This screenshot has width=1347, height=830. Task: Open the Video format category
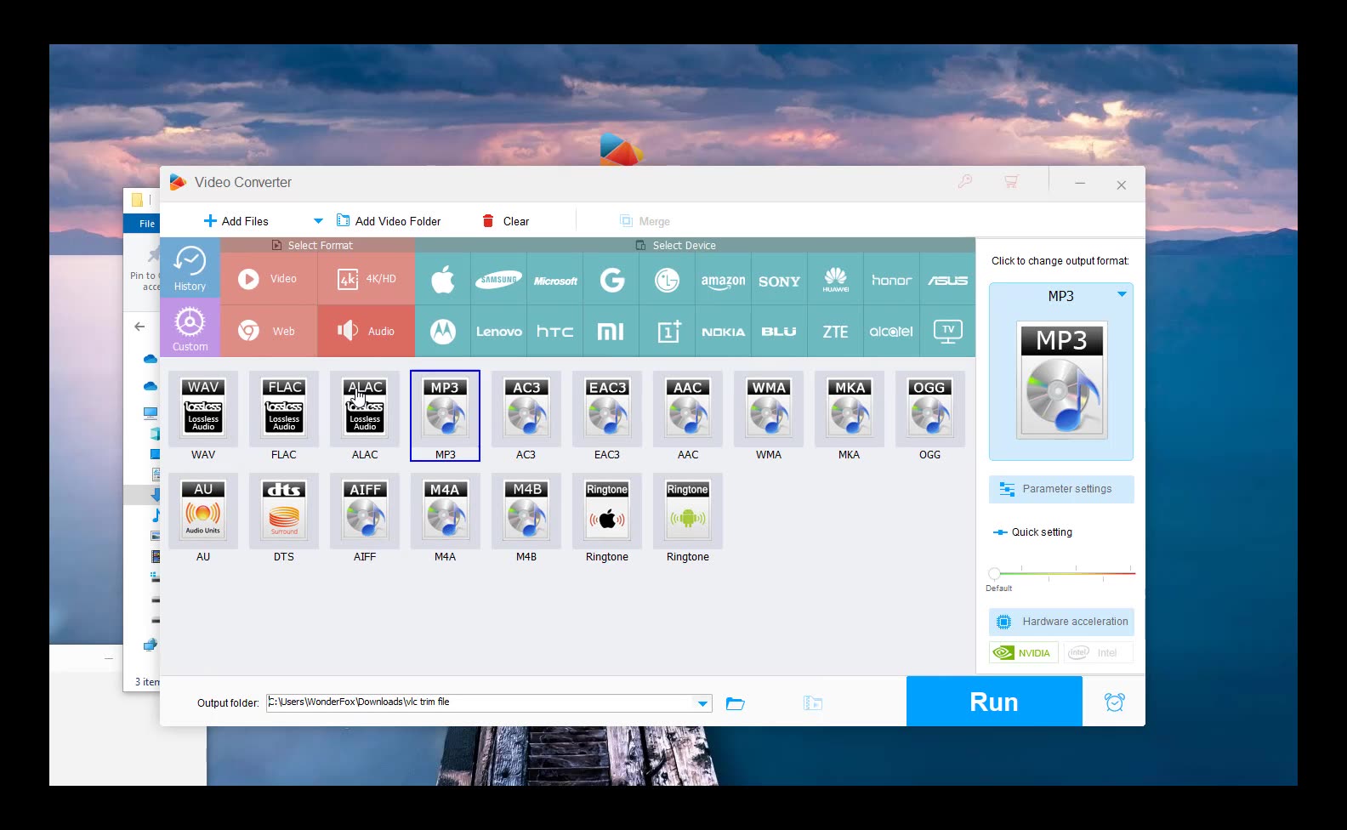(x=269, y=279)
